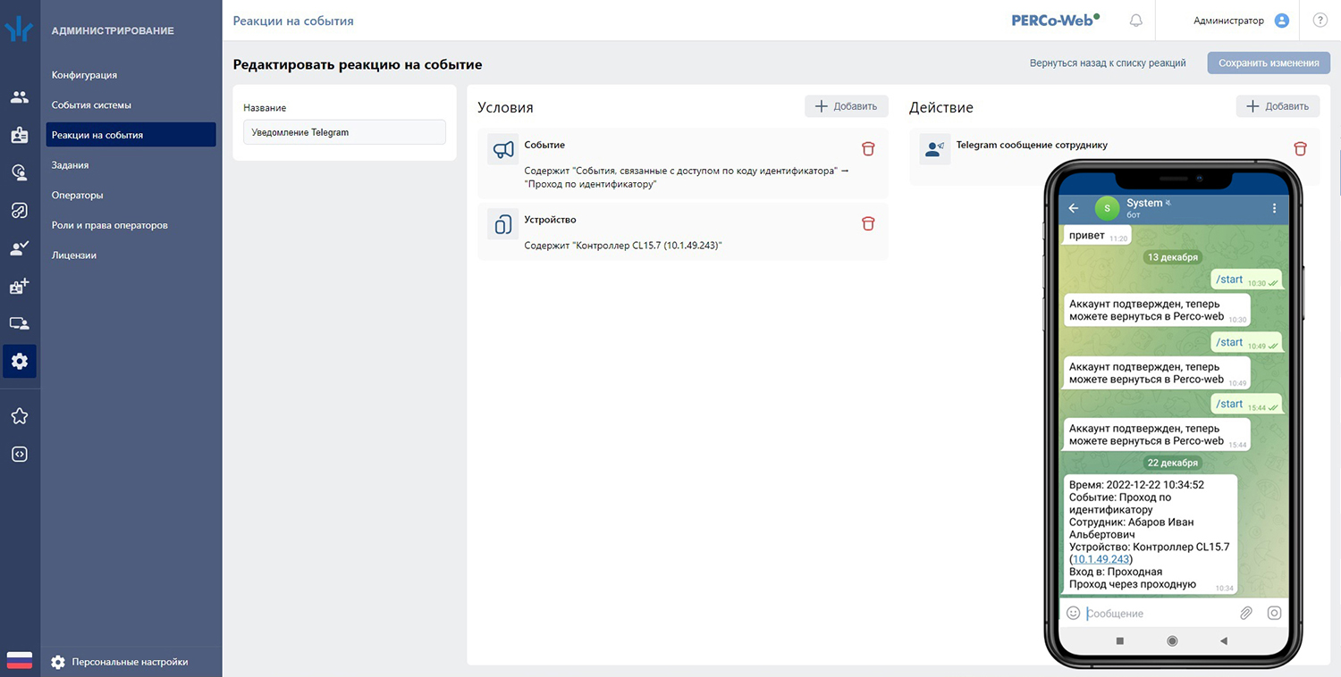1341x677 pixels.
Task: Add a new condition under Условия
Action: click(847, 106)
